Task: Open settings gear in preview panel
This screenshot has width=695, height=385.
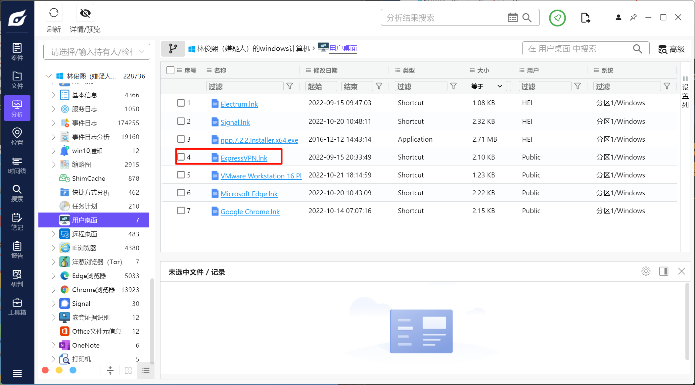Action: point(646,271)
